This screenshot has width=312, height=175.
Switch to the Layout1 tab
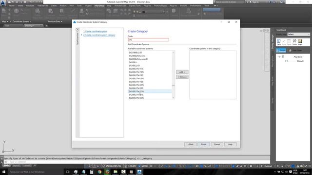pos(17,165)
